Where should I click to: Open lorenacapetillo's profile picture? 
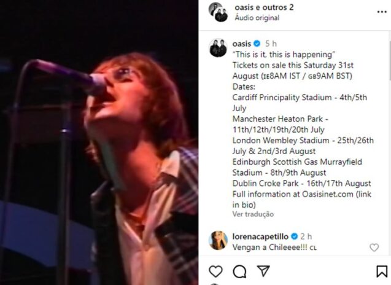[x=218, y=240]
